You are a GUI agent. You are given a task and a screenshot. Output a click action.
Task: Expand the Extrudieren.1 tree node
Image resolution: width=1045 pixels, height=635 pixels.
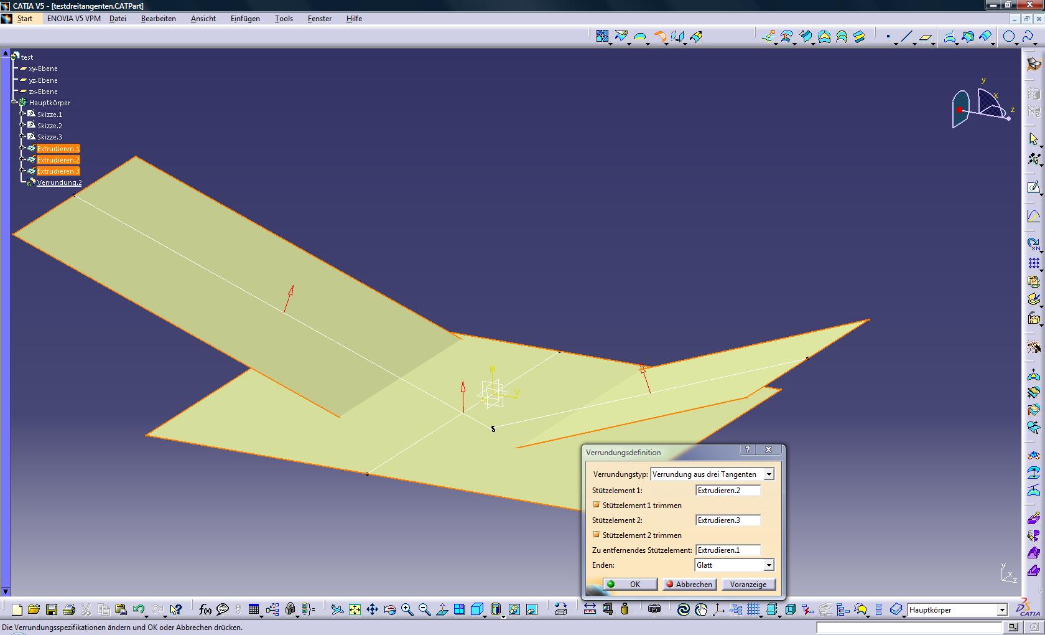click(x=22, y=148)
